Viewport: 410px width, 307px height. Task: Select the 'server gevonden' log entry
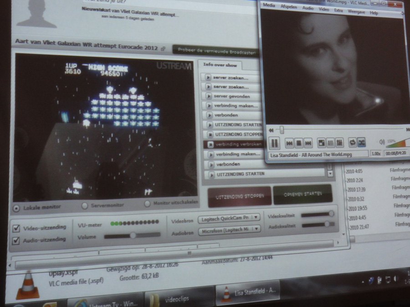pos(232,96)
